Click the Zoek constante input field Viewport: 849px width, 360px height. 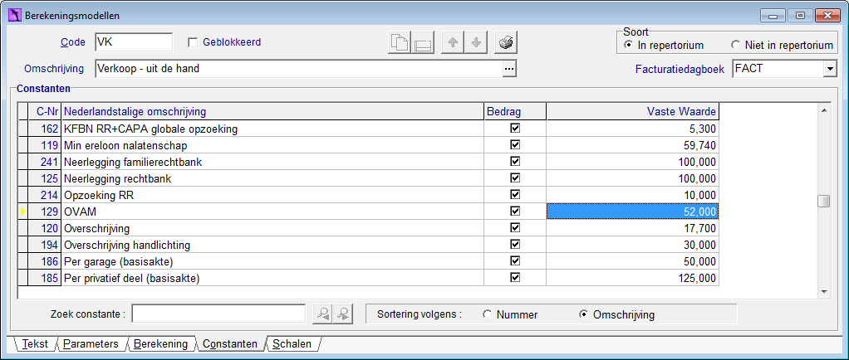(x=218, y=314)
